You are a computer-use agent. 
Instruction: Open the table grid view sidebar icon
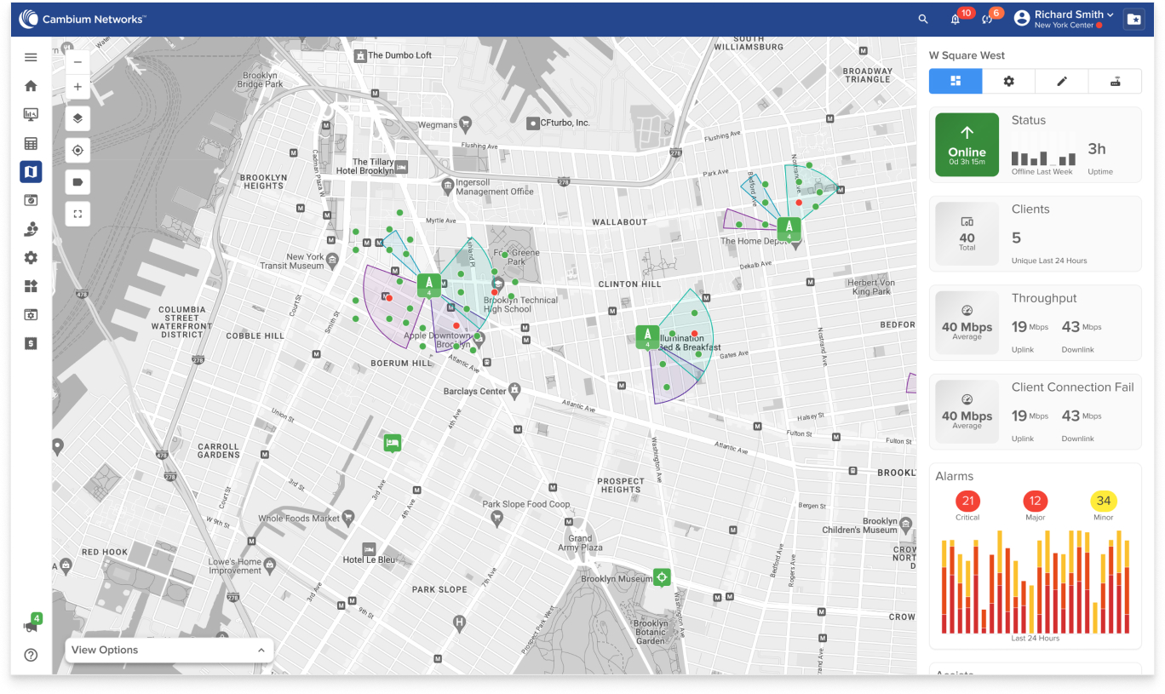(x=31, y=143)
